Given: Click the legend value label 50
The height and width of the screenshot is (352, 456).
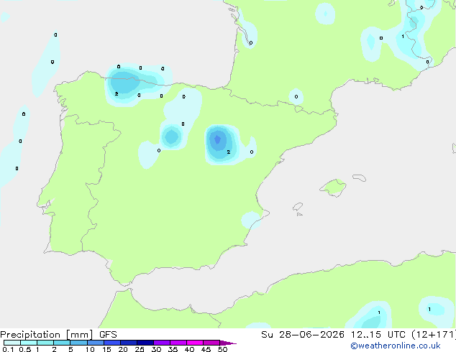Looking at the screenshot, I should [222, 349].
